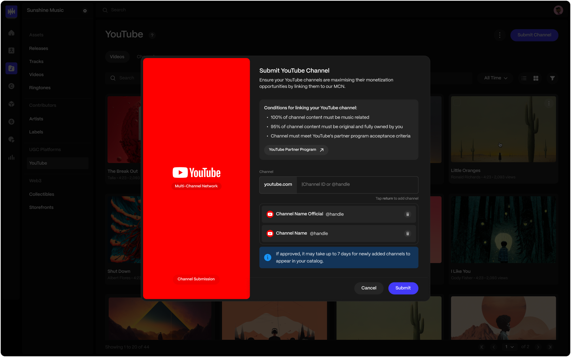Viewport: 571px width, 357px height.
Task: Click the Shut Down video title
Action: click(x=119, y=272)
